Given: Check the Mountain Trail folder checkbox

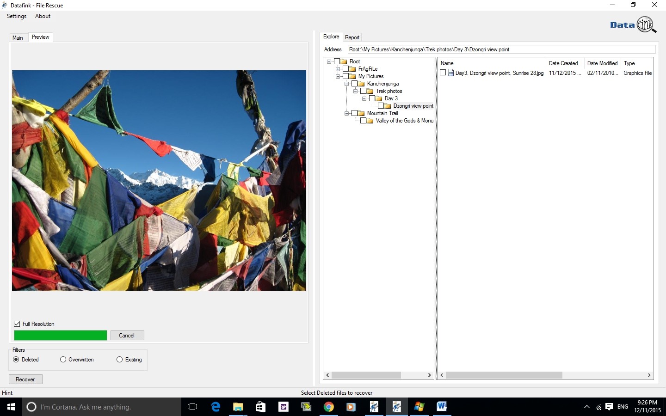Looking at the screenshot, I should 354,113.
